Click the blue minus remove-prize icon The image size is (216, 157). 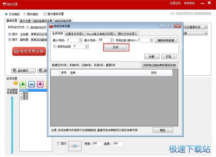[32, 84]
